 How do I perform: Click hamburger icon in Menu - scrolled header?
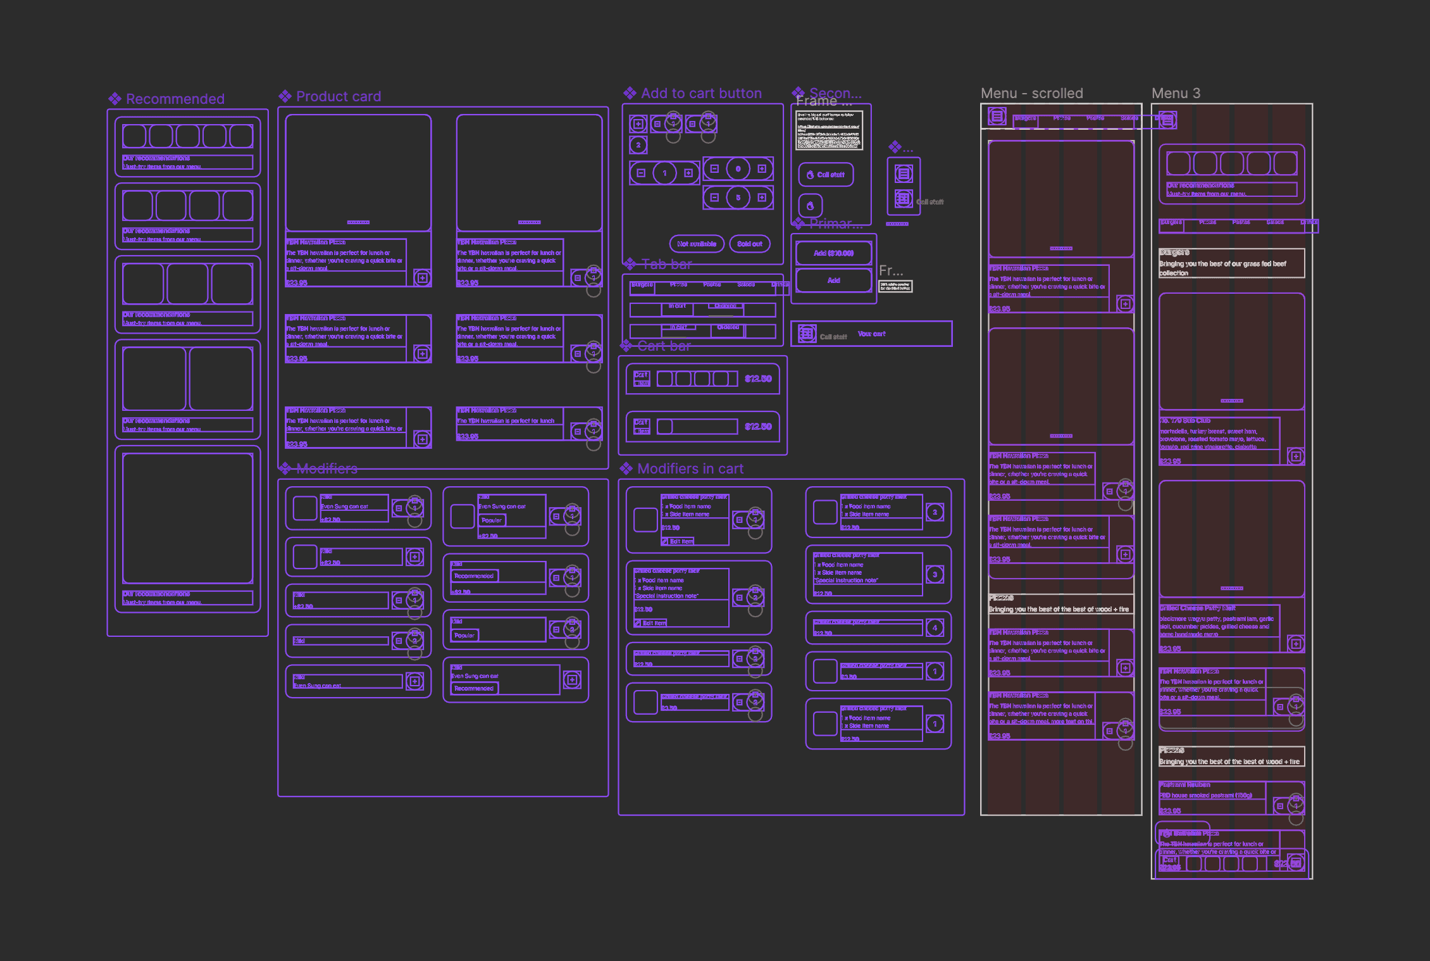pyautogui.click(x=997, y=116)
